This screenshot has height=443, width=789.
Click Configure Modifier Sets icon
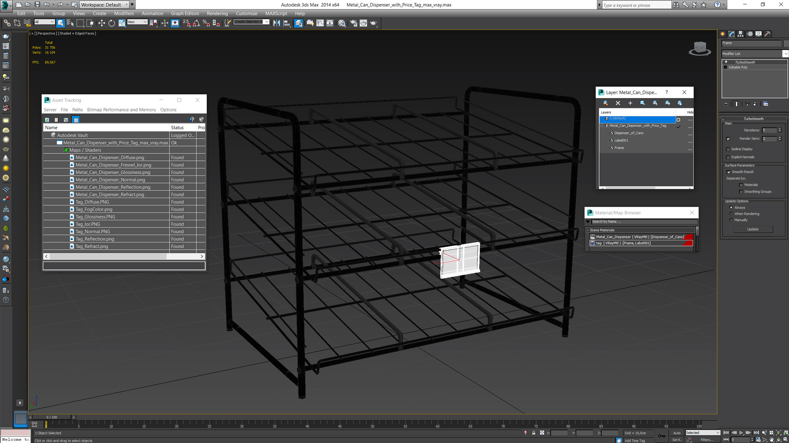pos(766,104)
